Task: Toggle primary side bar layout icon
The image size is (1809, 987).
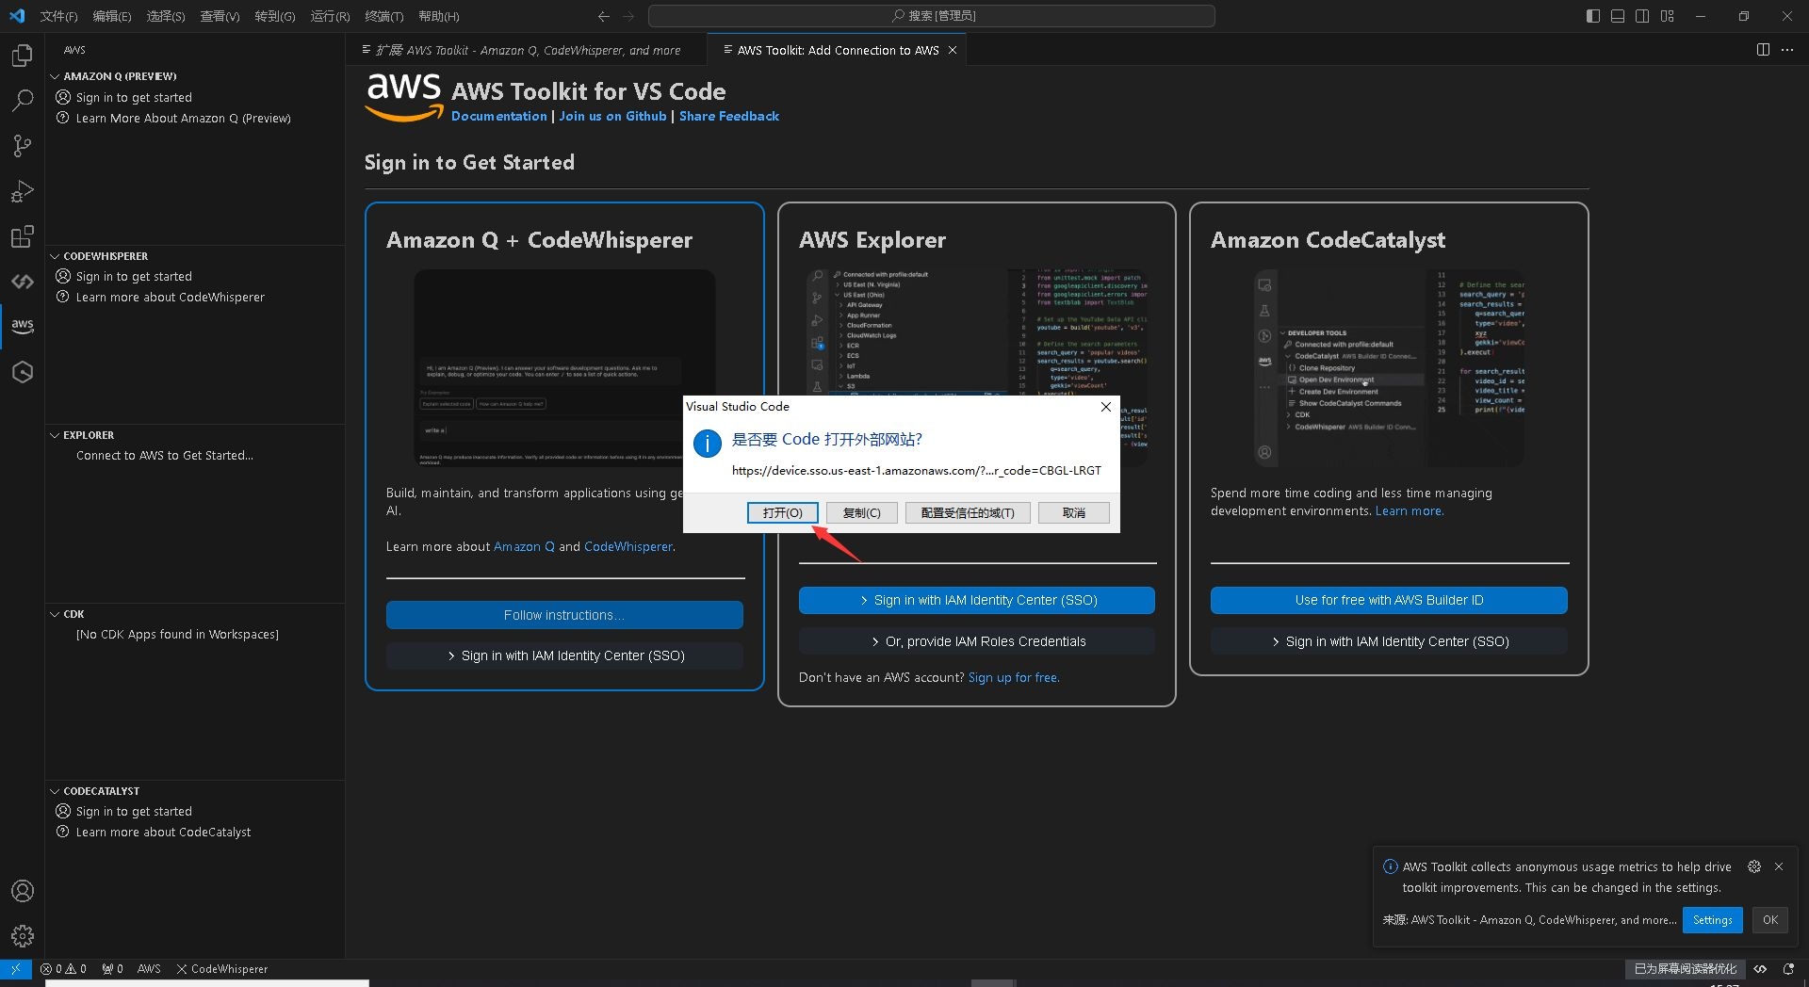Action: point(1593,16)
